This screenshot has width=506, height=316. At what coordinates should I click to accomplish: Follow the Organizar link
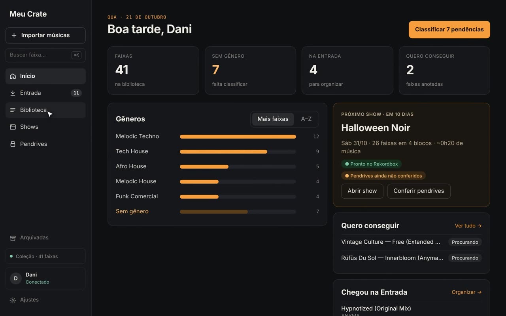coord(466,292)
